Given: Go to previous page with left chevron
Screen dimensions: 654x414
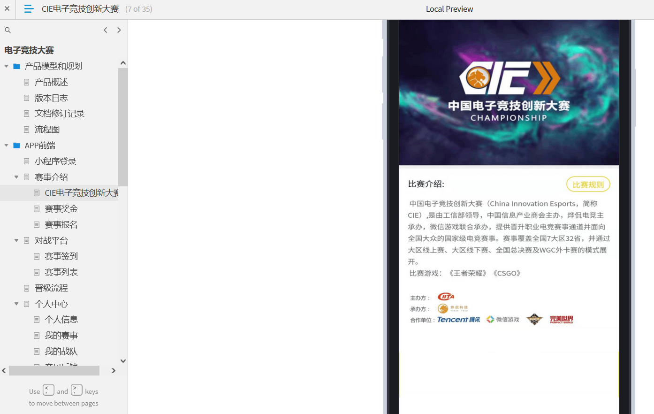Looking at the screenshot, I should tap(106, 30).
